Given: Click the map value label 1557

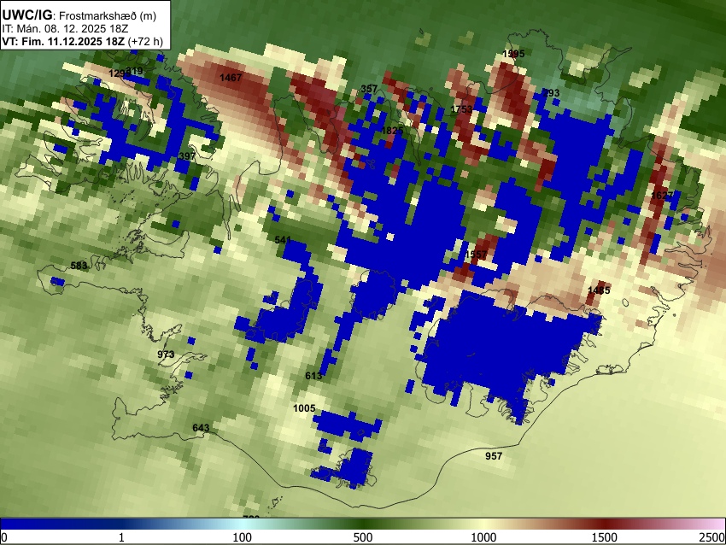Looking at the screenshot, I should point(476,255).
